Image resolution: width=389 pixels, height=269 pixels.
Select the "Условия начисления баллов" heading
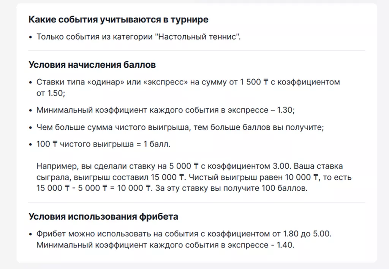point(92,65)
